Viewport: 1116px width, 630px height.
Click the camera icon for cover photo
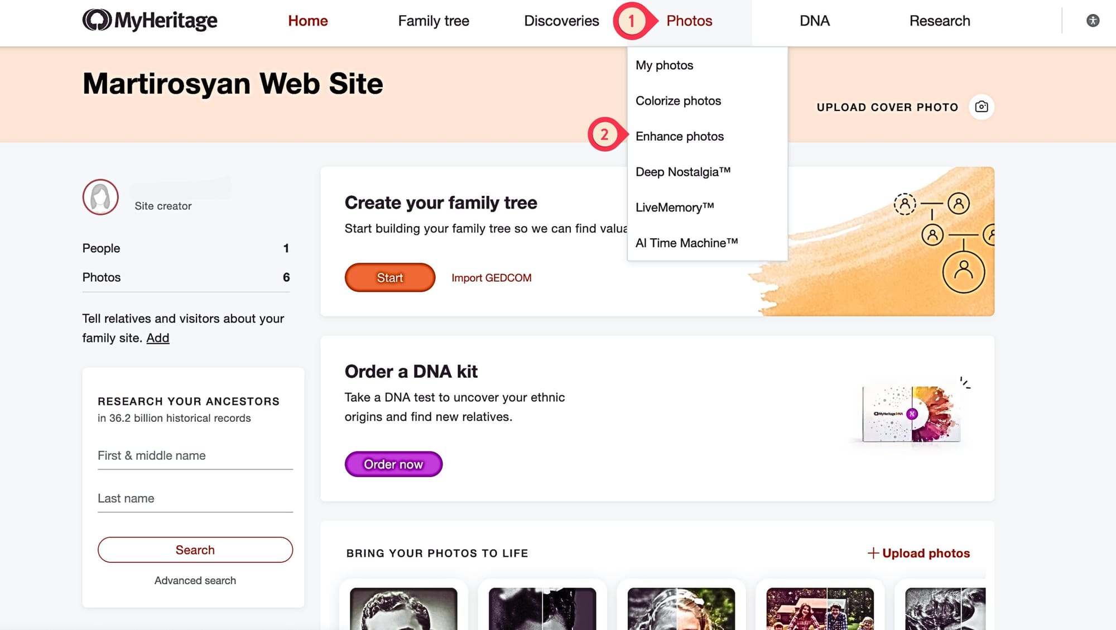point(982,107)
